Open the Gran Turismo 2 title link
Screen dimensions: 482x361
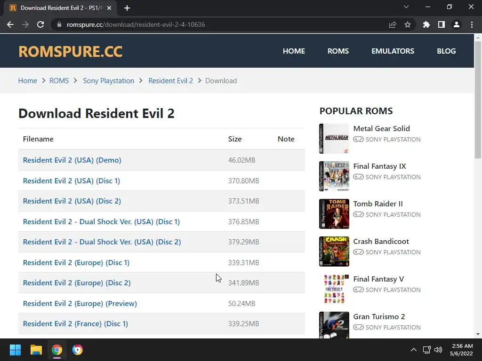tap(379, 317)
